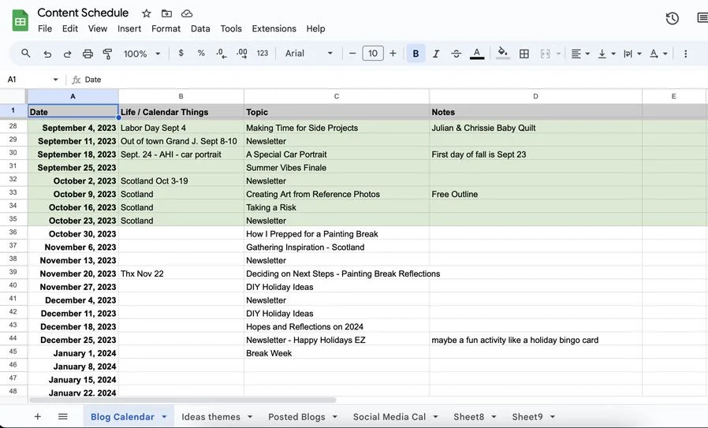This screenshot has width=708, height=428.
Task: Click the merge cells icon
Action: pos(545,54)
